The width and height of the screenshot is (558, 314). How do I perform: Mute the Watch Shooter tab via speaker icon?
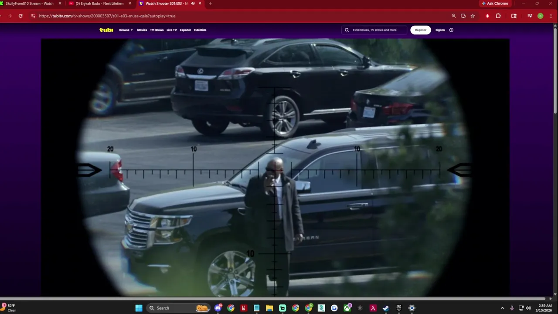point(193,3)
